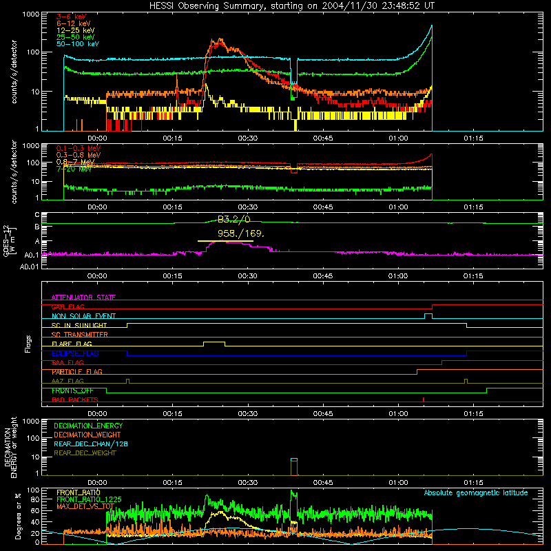
Task: Select the 25-50 keV legend label
Action: 76,37
